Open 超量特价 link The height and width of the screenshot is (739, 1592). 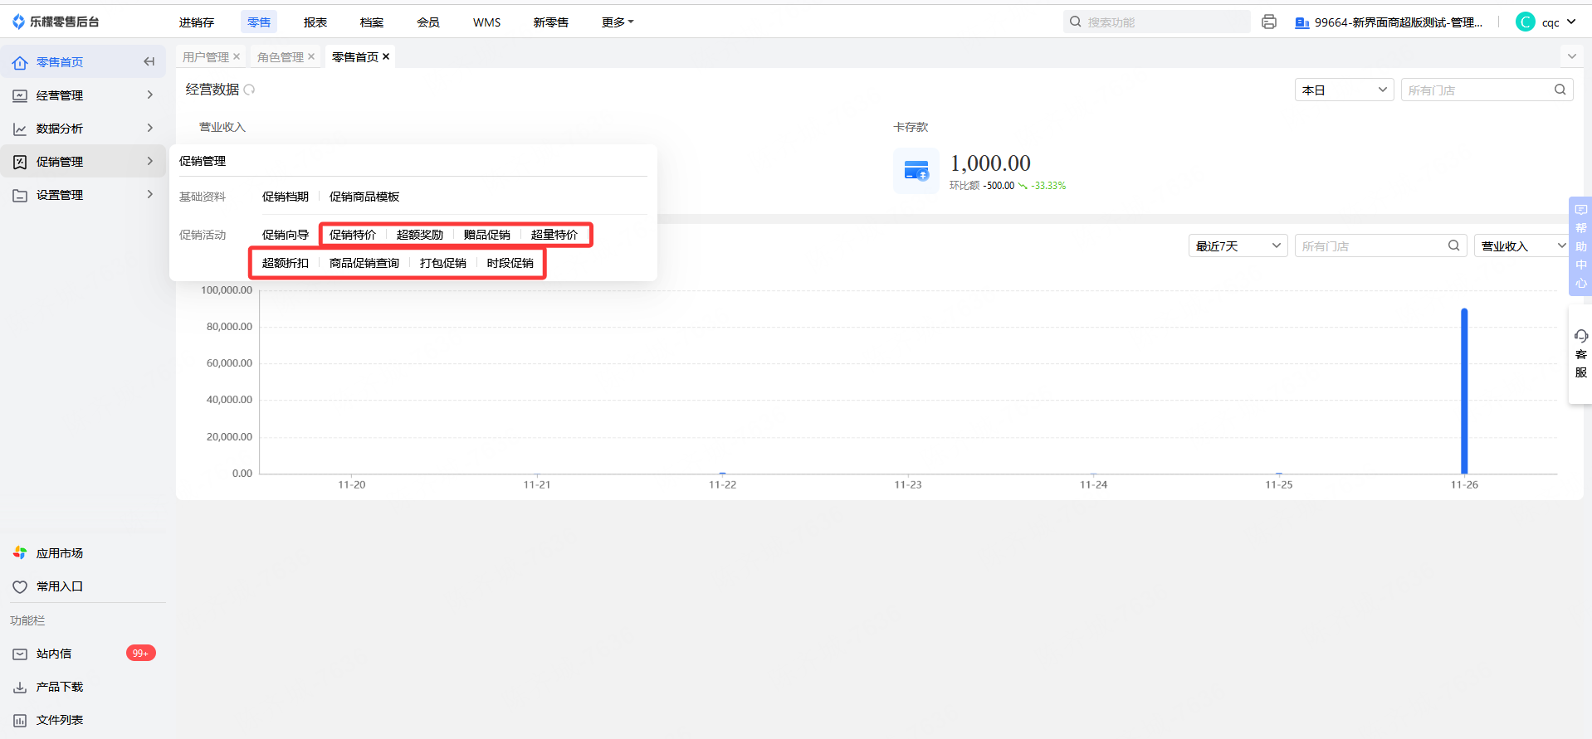tap(554, 235)
